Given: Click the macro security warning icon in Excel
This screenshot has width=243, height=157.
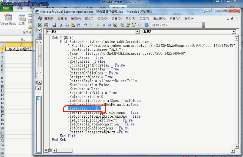Looking at the screenshot, I should [x=30, y=27].
